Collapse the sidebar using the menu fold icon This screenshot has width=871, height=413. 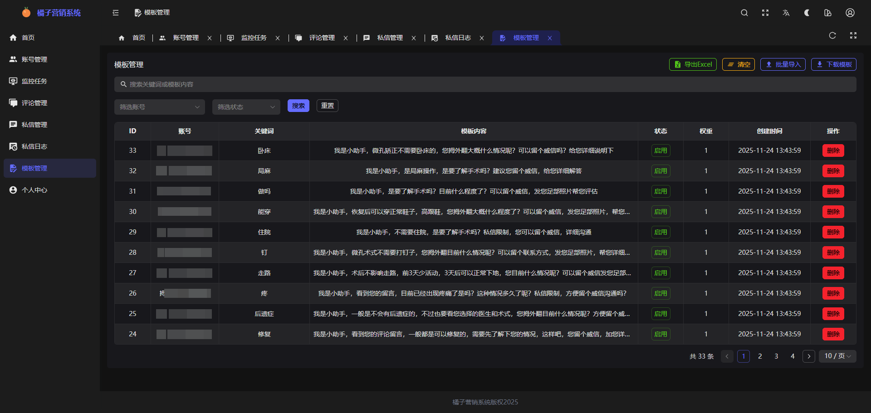[x=116, y=13]
